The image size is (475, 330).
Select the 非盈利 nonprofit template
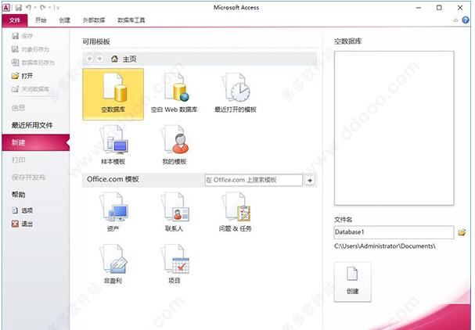pos(113,264)
